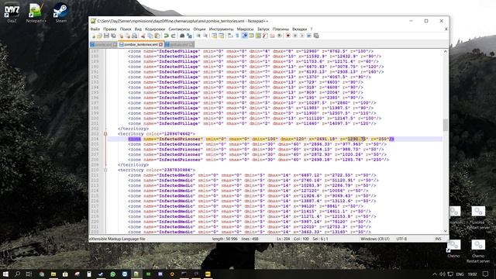
Task: Open Find with the binoculars icon
Action: coord(182,36)
